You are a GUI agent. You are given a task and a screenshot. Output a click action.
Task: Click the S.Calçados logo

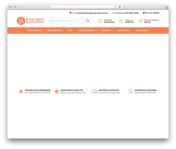30,21
